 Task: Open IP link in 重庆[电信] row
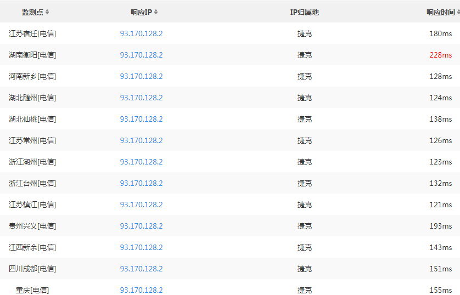click(141, 290)
